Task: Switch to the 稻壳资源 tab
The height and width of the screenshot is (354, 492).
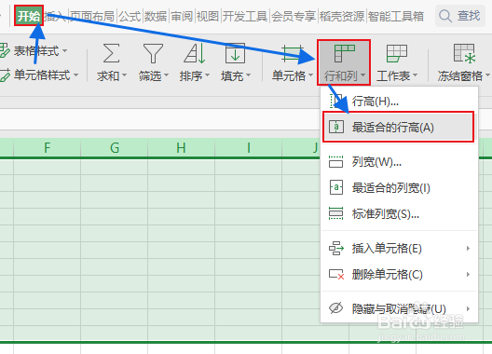Action: pyautogui.click(x=342, y=16)
